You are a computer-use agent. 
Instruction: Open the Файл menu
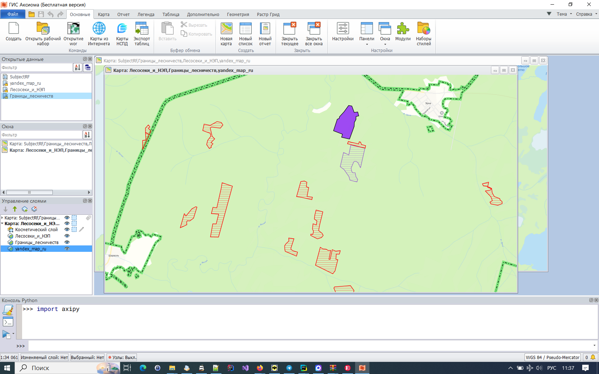(x=13, y=14)
